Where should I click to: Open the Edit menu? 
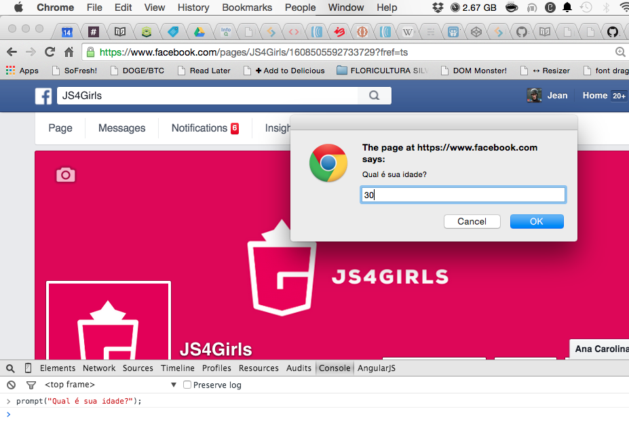pos(123,7)
